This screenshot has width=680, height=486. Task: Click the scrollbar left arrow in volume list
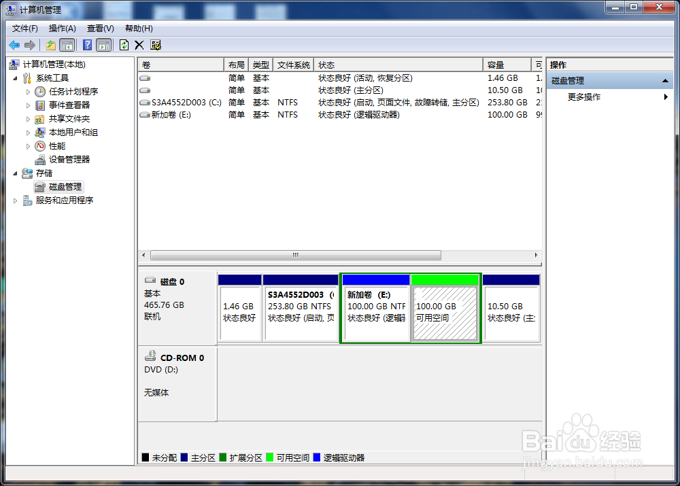(143, 256)
